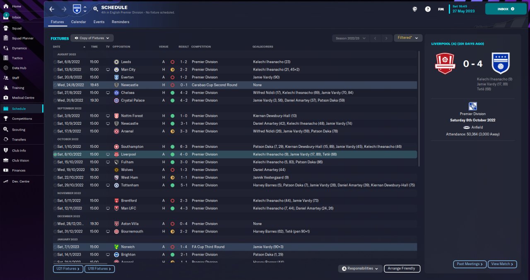Open the Transfers section
The height and width of the screenshot is (280, 530).
click(x=19, y=140)
